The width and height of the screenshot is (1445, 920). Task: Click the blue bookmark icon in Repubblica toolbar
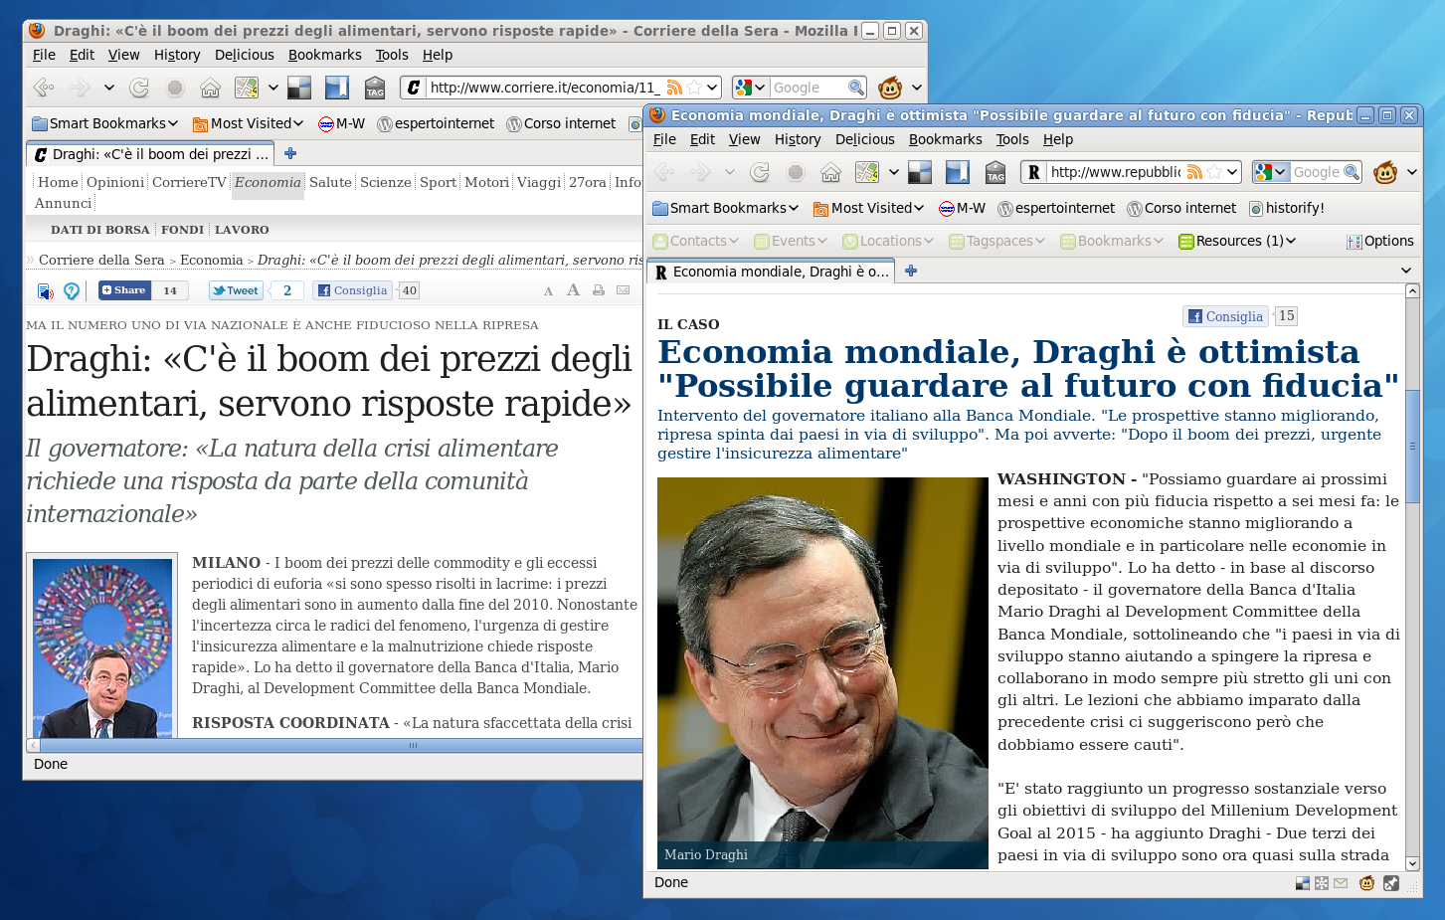958,172
